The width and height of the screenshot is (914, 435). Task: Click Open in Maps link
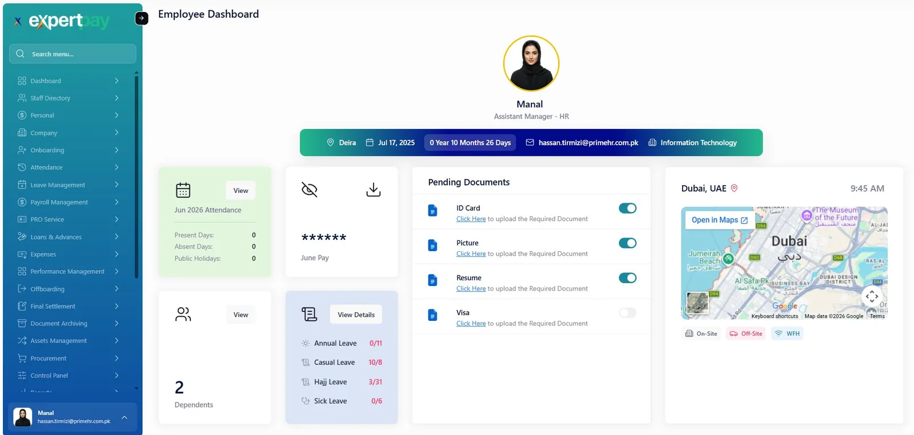719,220
